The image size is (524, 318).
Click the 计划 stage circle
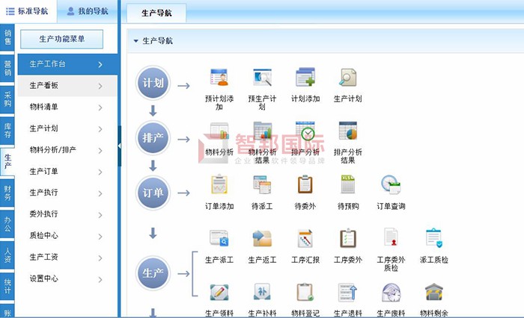coord(153,83)
